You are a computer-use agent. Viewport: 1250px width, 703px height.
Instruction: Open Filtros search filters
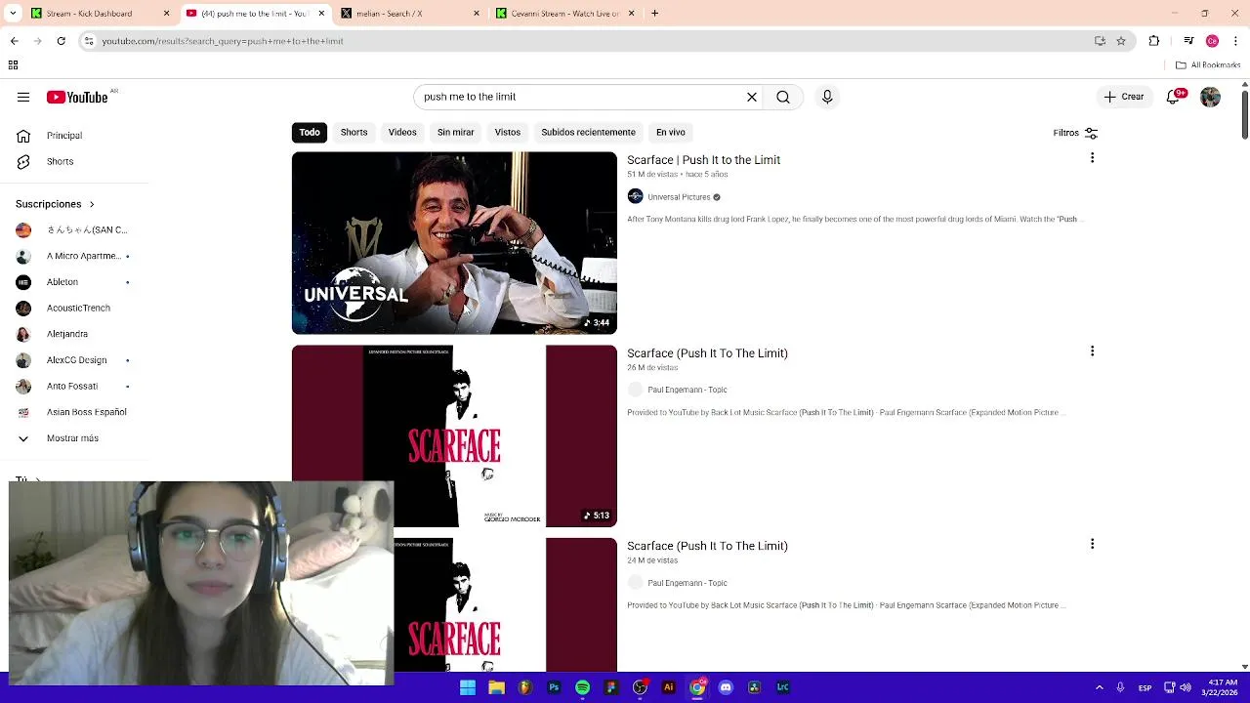point(1075,133)
